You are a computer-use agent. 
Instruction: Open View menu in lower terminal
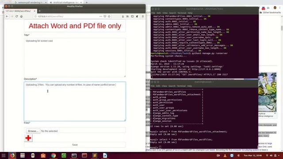(164, 86)
